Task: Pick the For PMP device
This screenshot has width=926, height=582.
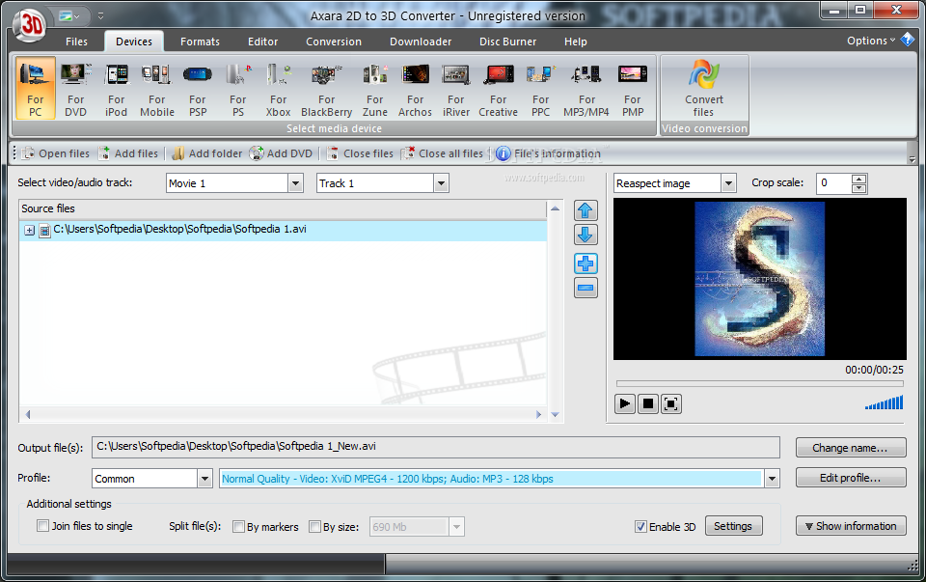Action: tap(633, 89)
